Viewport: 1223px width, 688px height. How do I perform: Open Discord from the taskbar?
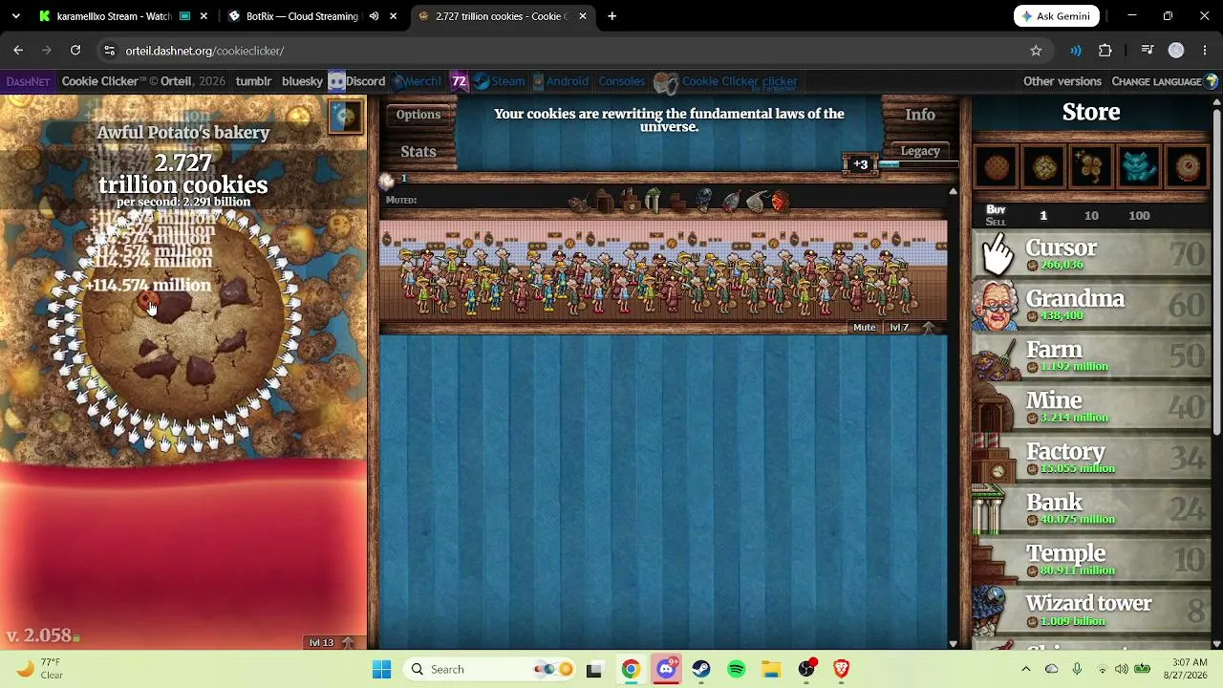click(x=666, y=669)
